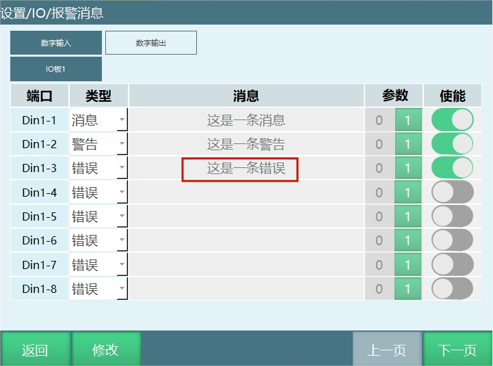This screenshot has width=493, height=366.
Task: Disable the Din1-3 enable switch
Action: click(453, 168)
